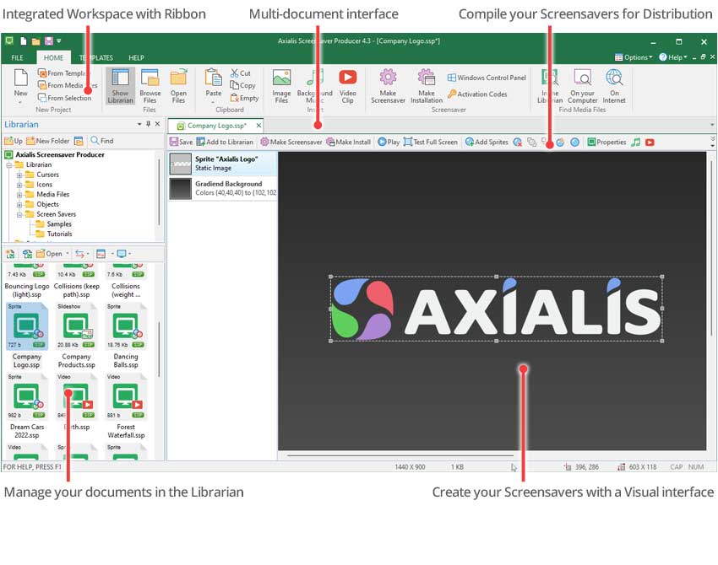This screenshot has height=565, width=718.
Task: Click the large Make Screensaver ribbon button
Action: click(x=388, y=85)
